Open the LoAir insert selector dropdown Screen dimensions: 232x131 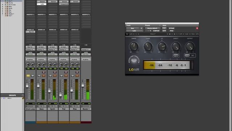134,31
